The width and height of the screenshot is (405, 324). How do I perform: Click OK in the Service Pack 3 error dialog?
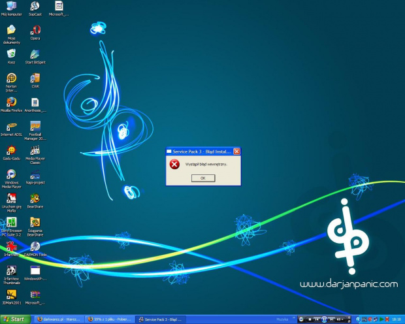(x=203, y=178)
